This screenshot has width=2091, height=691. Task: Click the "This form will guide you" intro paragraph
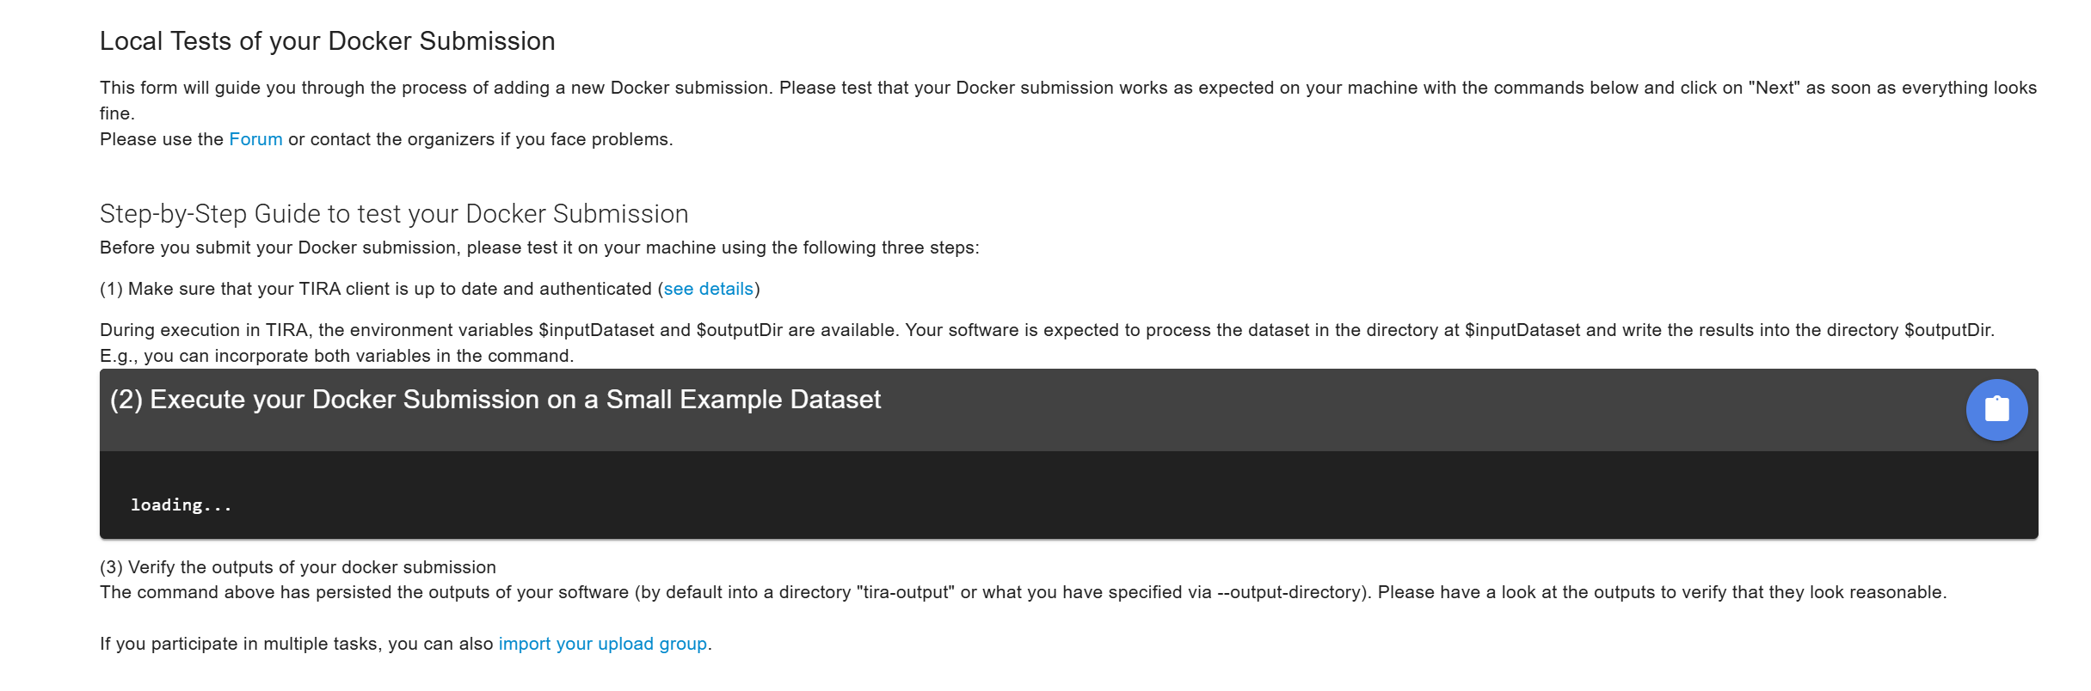pos(1068,101)
